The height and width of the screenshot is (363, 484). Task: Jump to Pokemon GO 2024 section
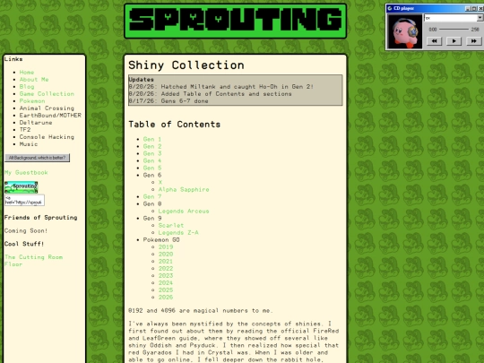[166, 283]
